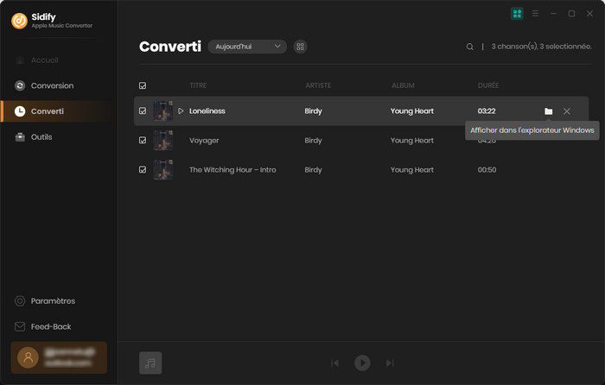The height and width of the screenshot is (385, 605).
Task: Uncheck the Voyager track checkbox
Action: (143, 141)
